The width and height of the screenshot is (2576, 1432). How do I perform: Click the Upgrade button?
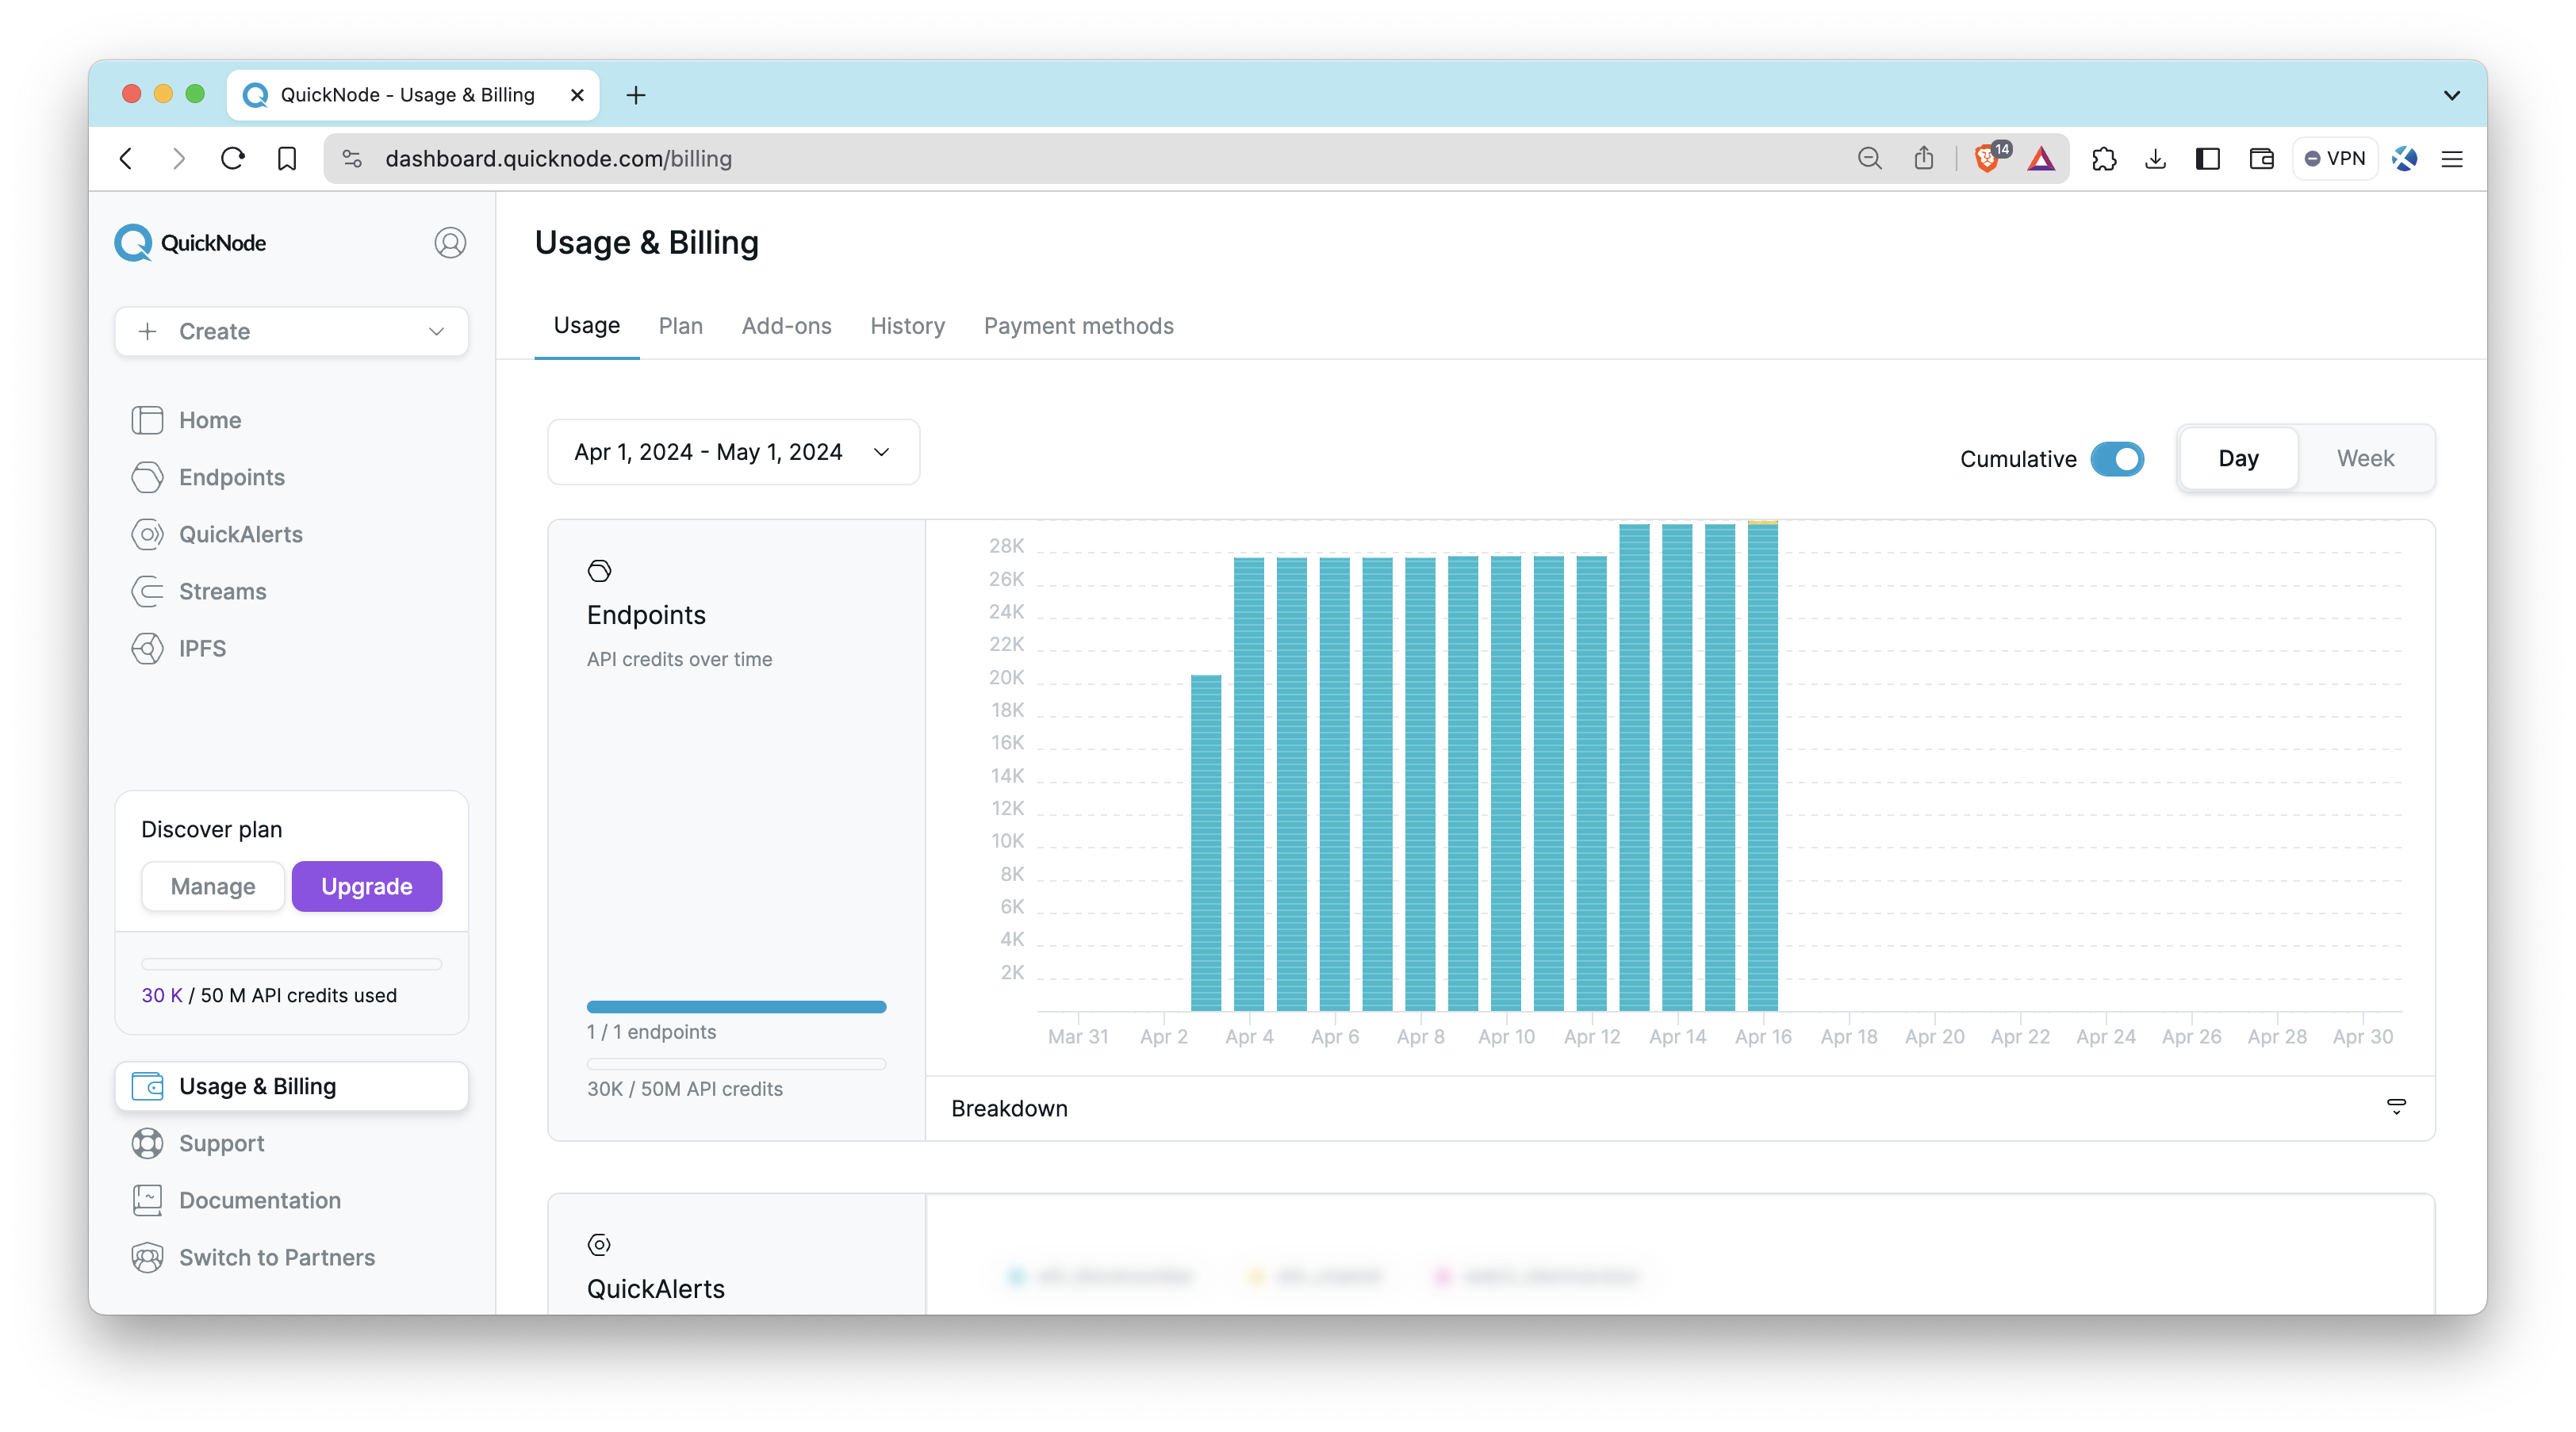365,886
